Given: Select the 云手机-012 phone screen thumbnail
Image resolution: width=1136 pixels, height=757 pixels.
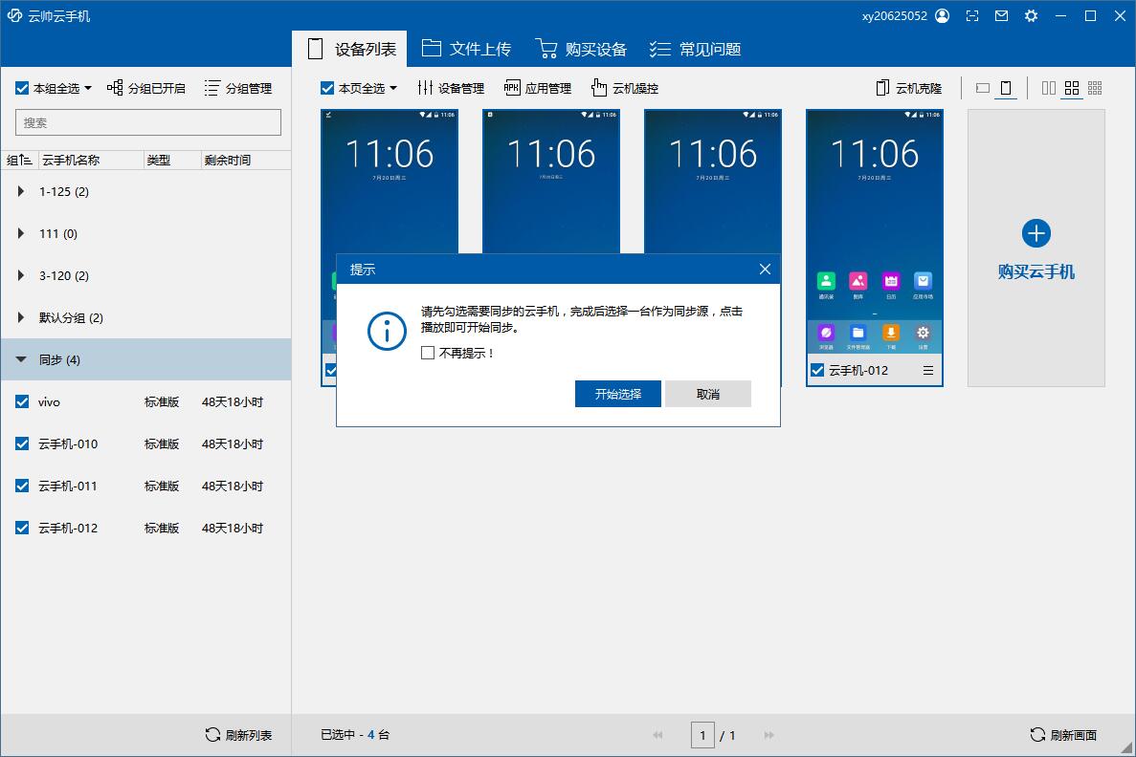Looking at the screenshot, I should pyautogui.click(x=875, y=231).
